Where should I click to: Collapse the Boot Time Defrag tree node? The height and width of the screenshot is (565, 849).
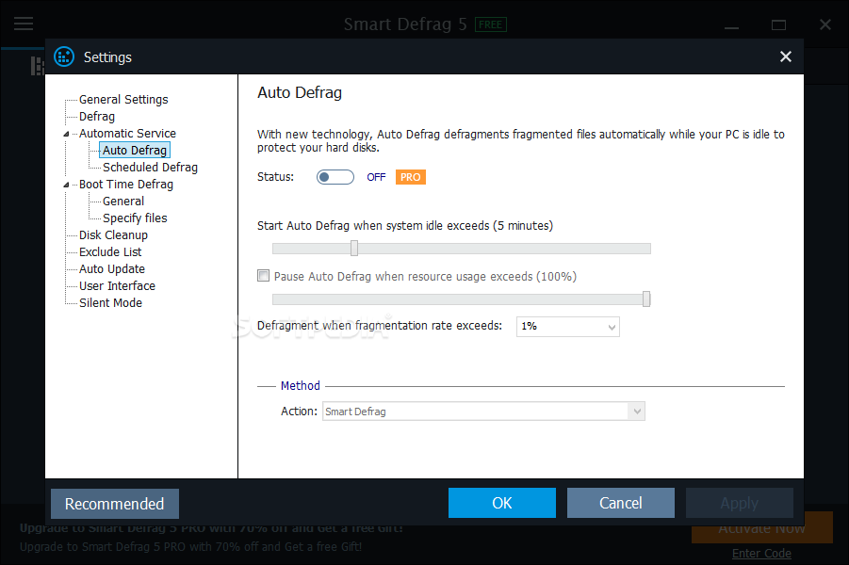pyautogui.click(x=66, y=185)
